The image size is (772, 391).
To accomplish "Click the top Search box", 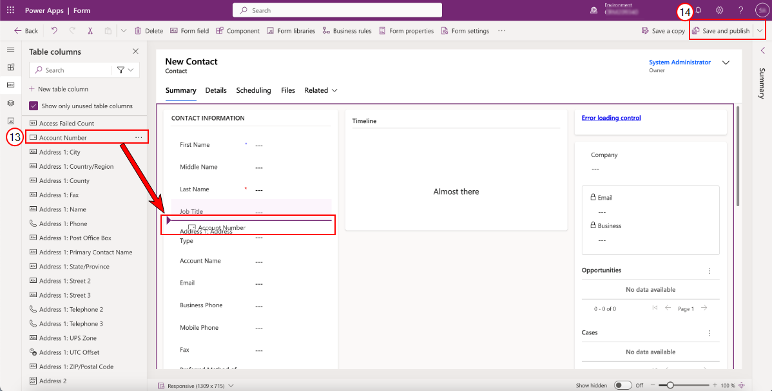I will (x=337, y=10).
